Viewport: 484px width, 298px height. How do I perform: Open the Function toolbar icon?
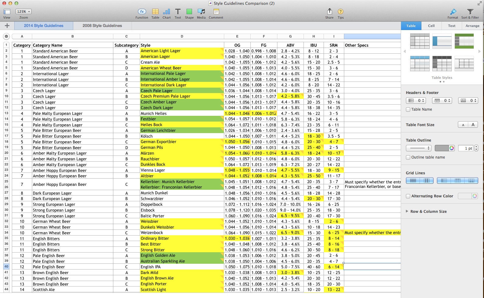[142, 12]
